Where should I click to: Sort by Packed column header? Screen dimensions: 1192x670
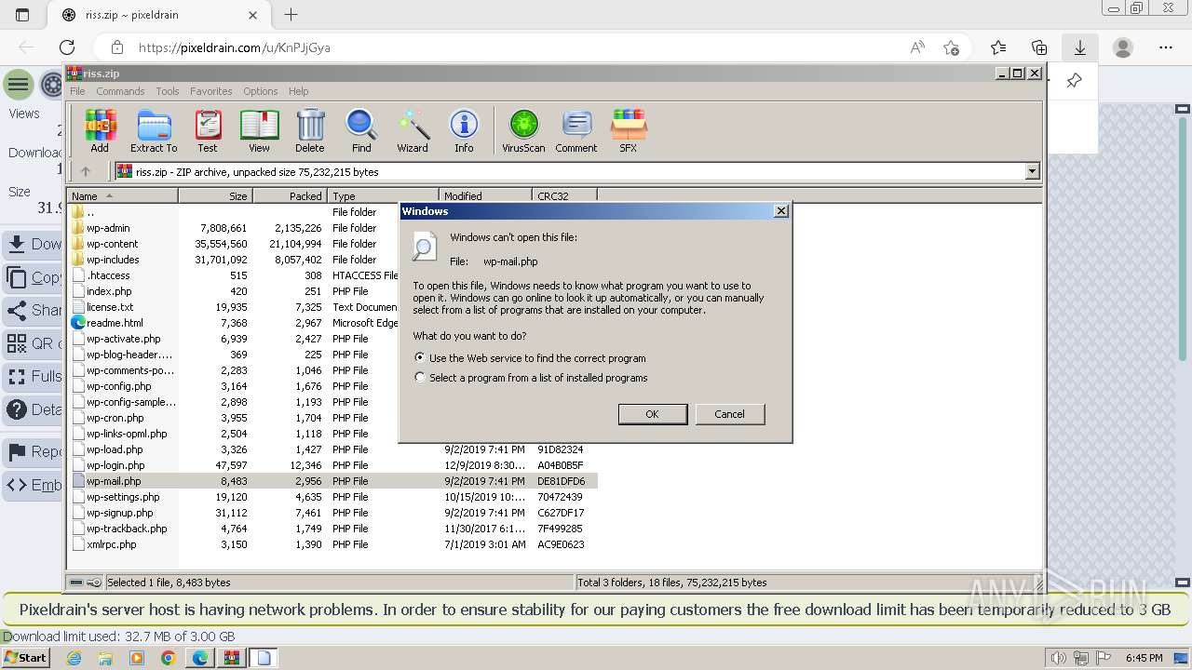point(290,195)
